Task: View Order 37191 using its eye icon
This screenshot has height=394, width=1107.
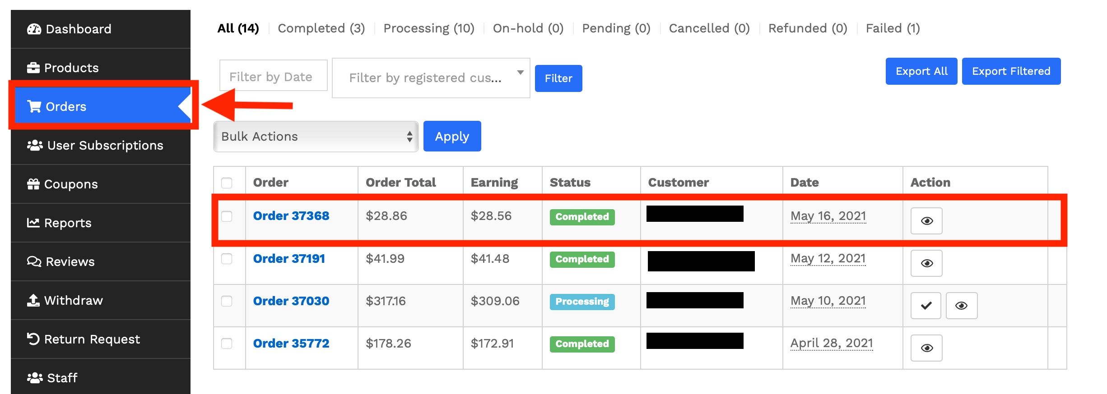Action: [926, 263]
